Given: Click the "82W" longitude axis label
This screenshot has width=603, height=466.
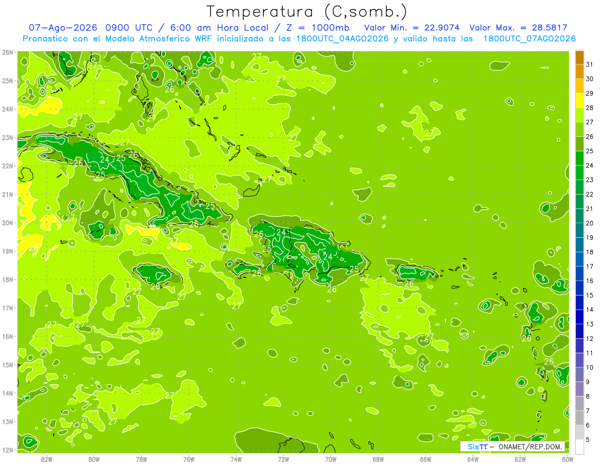Looking at the screenshot, I should tap(47, 459).
